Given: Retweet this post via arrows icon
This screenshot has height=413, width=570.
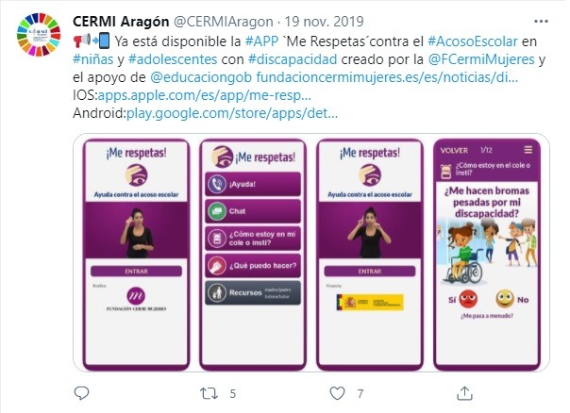Looking at the screenshot, I should pyautogui.click(x=209, y=393).
